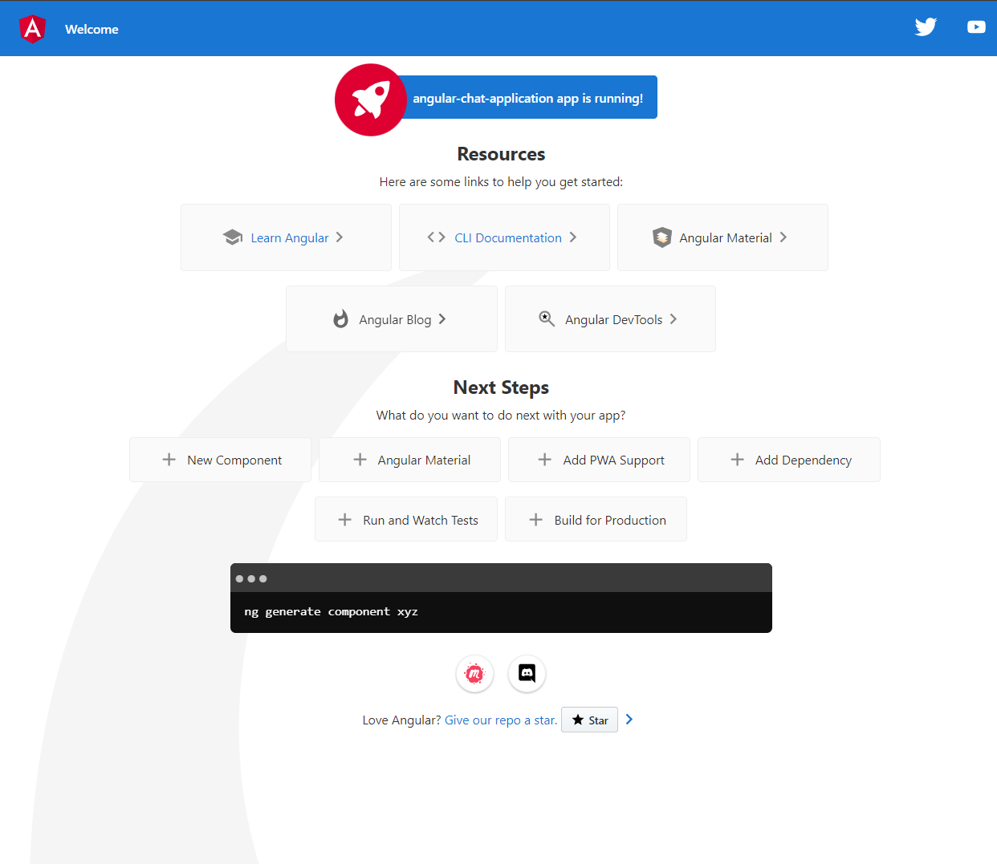This screenshot has height=864, width=997.
Task: Click plus icon beside Angular Material step
Action: (360, 460)
